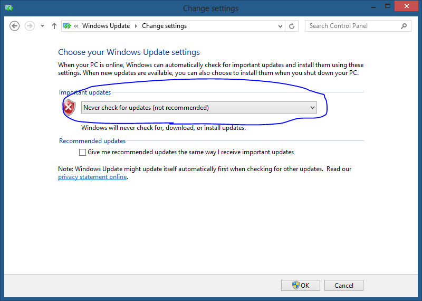
Task: Click the Choose your Windows Update settings heading
Action: (129, 52)
